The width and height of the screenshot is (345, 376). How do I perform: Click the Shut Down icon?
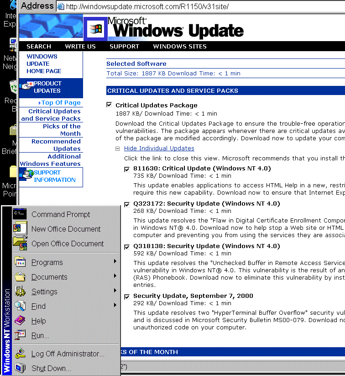(19, 368)
